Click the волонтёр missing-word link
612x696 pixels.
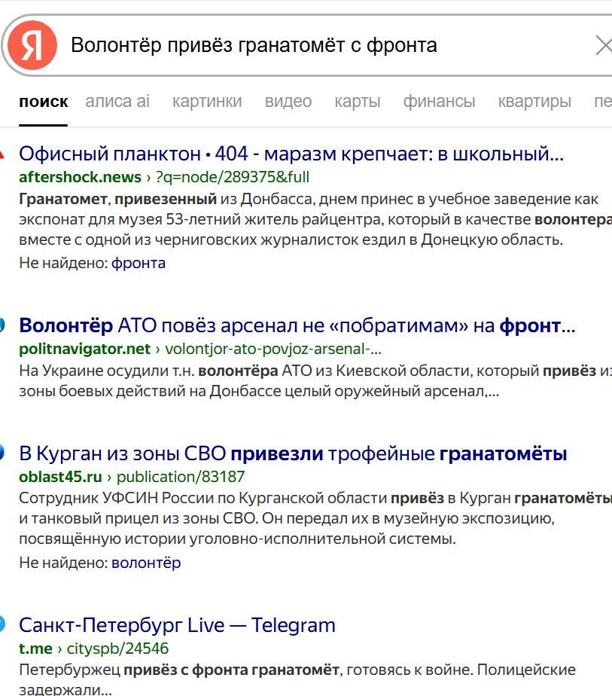(146, 563)
